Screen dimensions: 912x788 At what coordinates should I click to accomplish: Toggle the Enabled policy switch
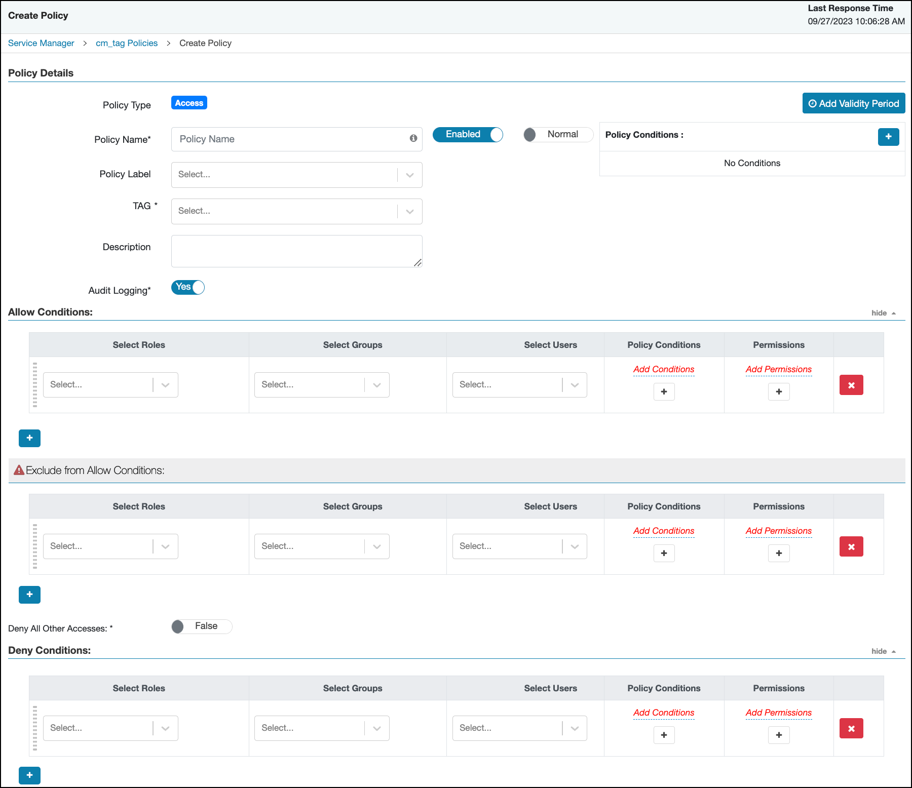coord(468,134)
